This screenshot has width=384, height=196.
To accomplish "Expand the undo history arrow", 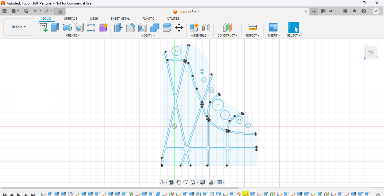I will click(x=40, y=11).
